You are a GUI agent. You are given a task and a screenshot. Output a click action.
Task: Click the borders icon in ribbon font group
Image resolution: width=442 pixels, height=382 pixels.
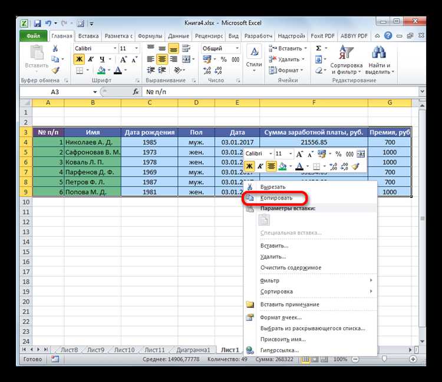point(80,70)
